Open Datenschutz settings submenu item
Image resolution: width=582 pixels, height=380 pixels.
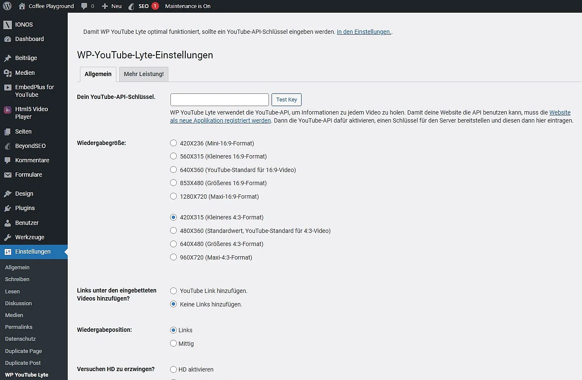[20, 339]
